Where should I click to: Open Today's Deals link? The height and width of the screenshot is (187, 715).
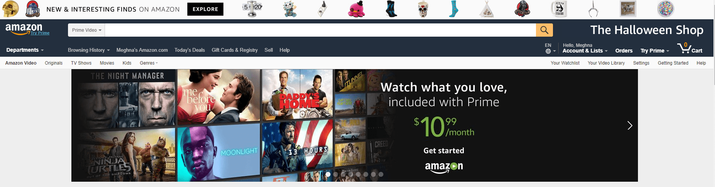(x=190, y=50)
